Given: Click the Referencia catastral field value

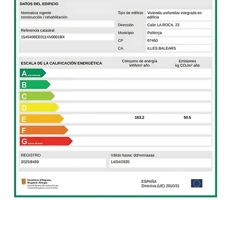Looking at the screenshot, I should [x=67, y=37].
